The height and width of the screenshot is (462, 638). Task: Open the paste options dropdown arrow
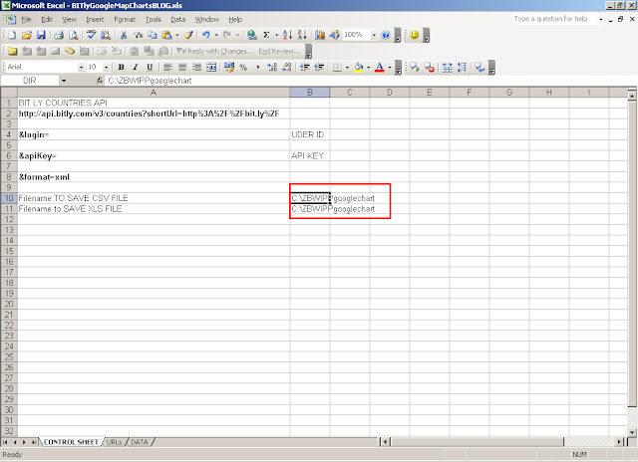click(177, 35)
